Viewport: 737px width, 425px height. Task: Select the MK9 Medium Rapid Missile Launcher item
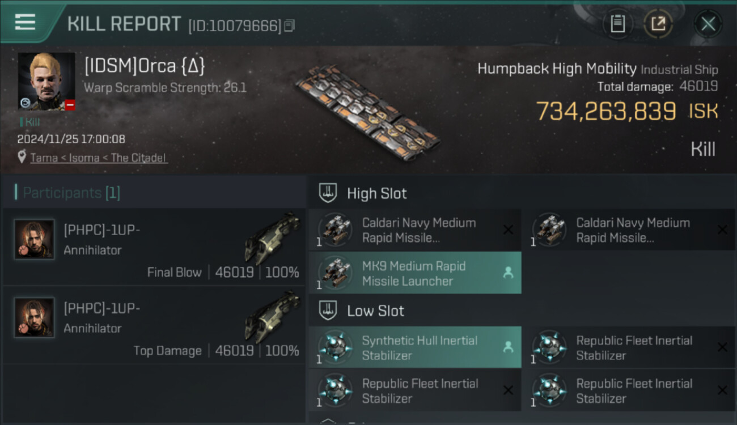[414, 273]
